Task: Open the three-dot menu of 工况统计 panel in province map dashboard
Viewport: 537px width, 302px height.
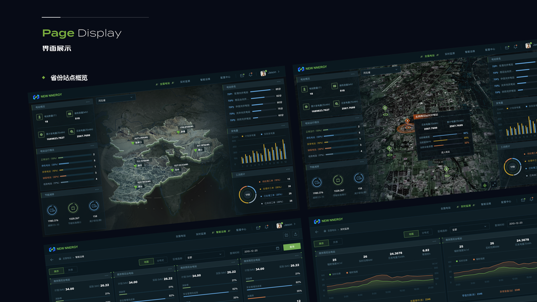Action: [x=288, y=169]
